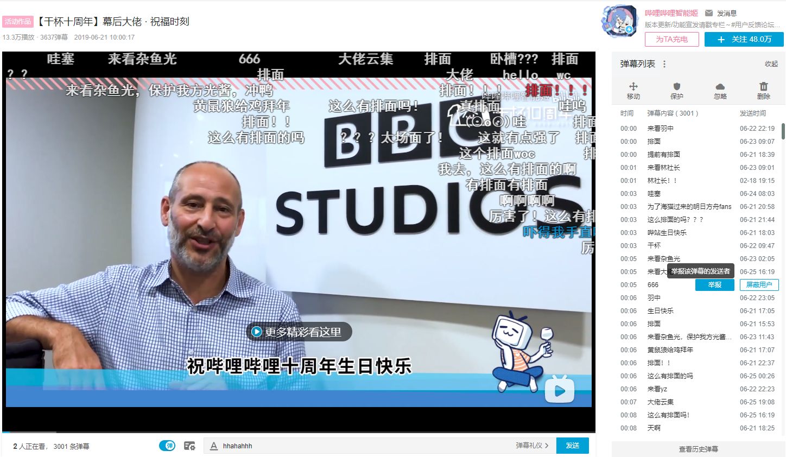Open danmaku settings icon beside the toggle
Viewport: 786px width, 457px height.
click(x=189, y=446)
